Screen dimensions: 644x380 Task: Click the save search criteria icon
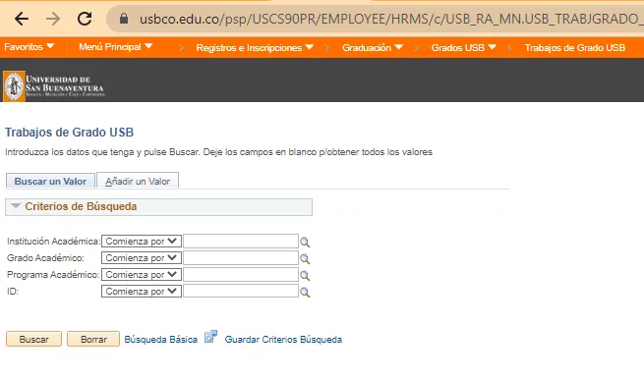coord(210,337)
